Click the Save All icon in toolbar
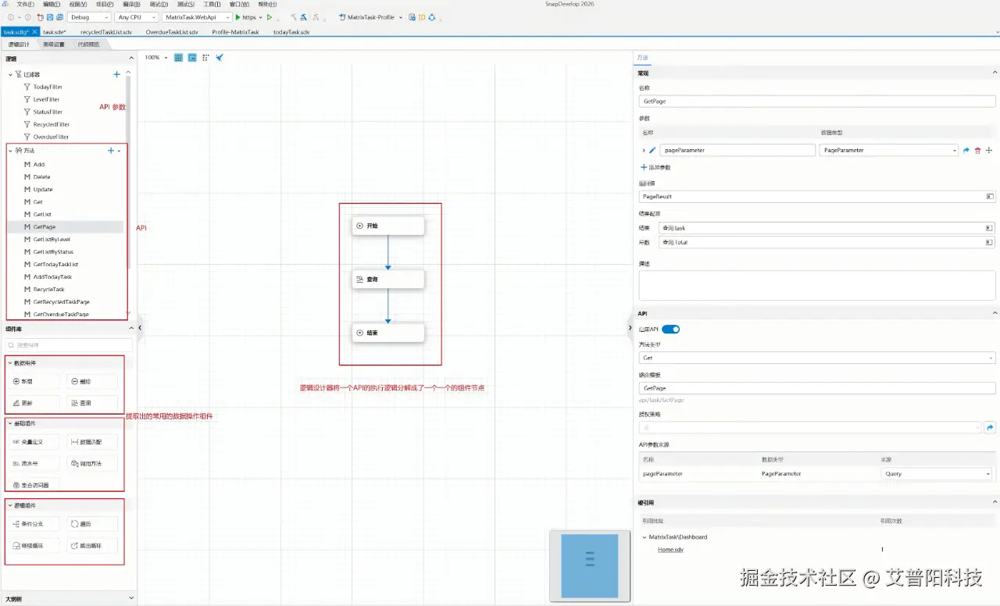The image size is (1000, 606). coord(59,17)
